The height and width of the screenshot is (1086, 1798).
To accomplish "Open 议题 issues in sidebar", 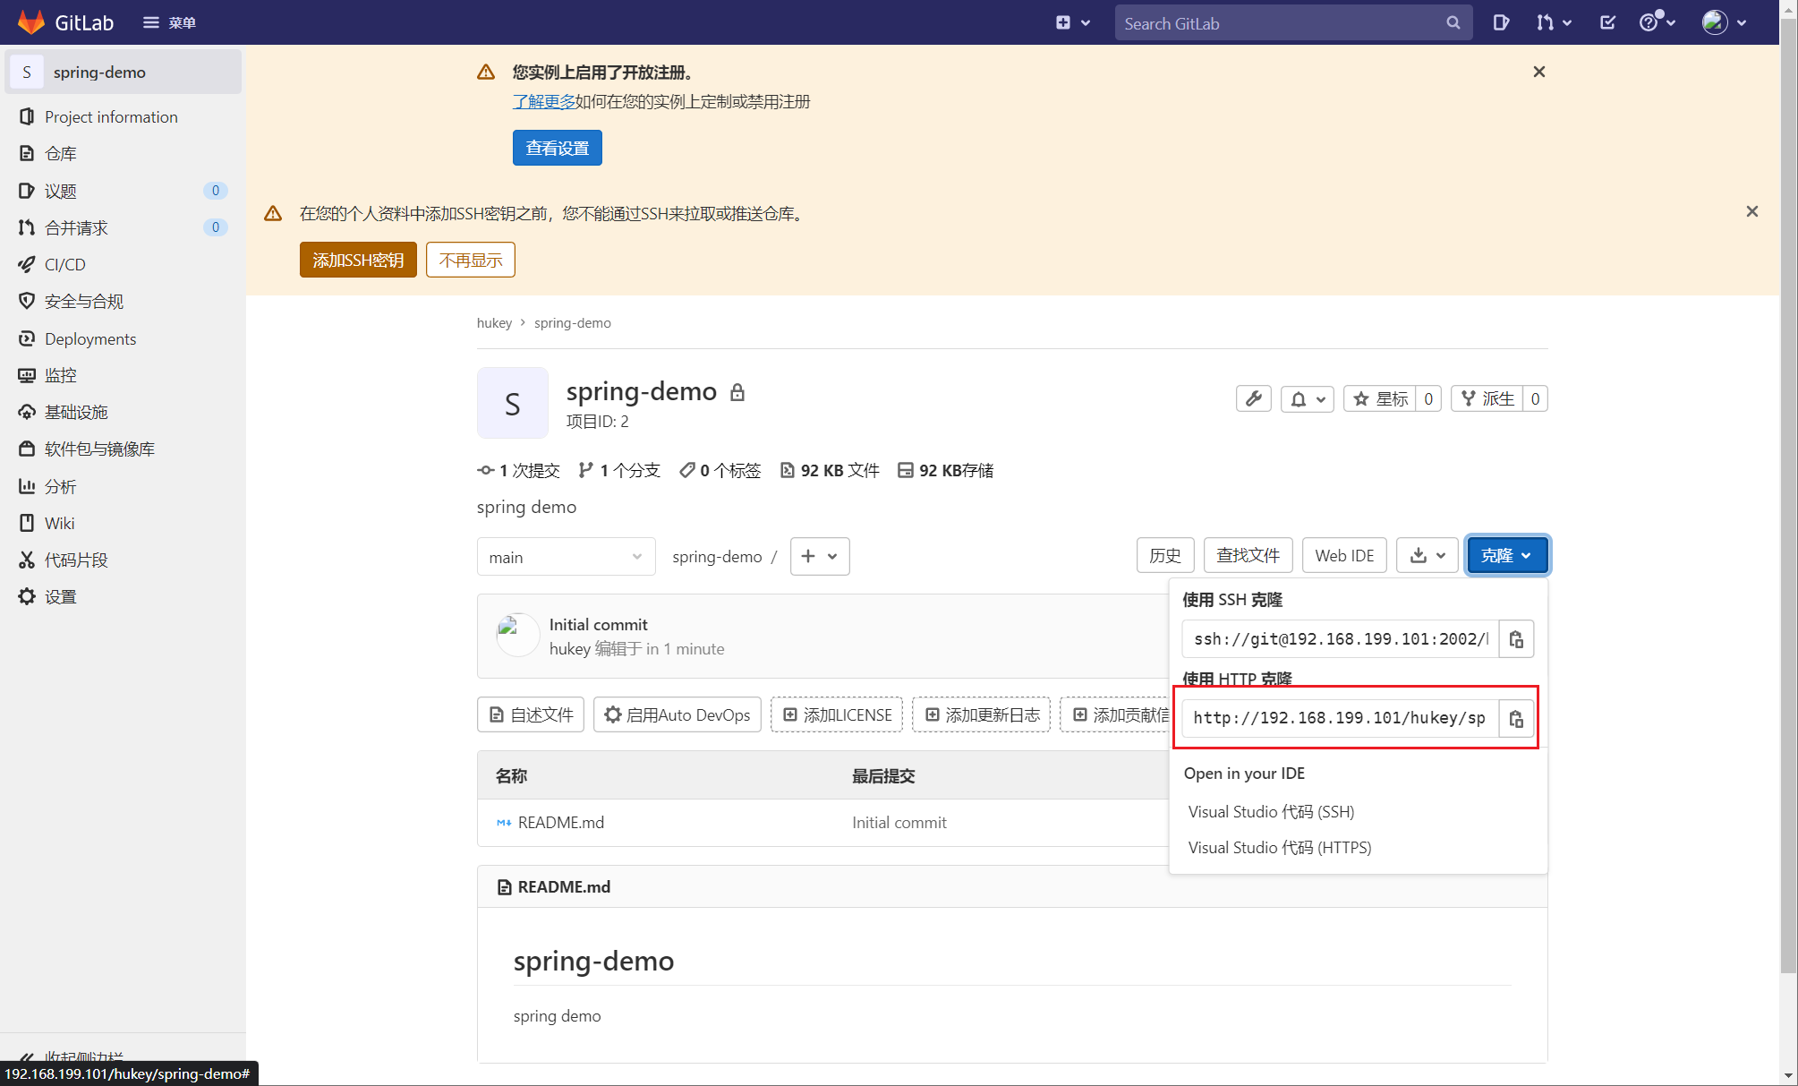I will point(124,191).
